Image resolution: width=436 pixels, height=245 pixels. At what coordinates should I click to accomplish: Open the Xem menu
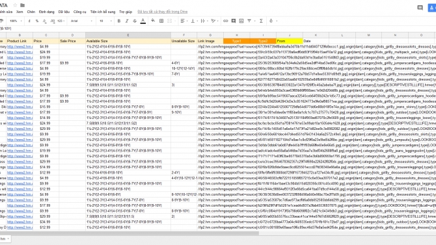tap(20, 12)
